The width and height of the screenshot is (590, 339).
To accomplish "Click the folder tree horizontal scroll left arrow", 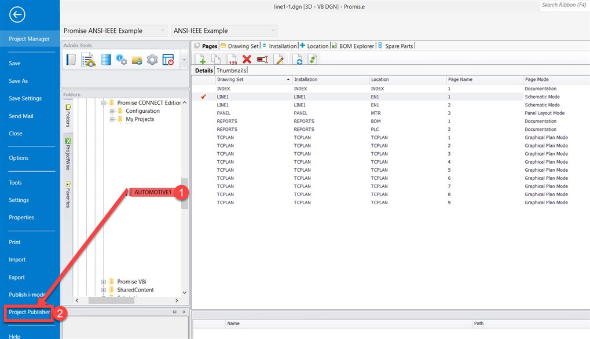I will pyautogui.click(x=77, y=300).
